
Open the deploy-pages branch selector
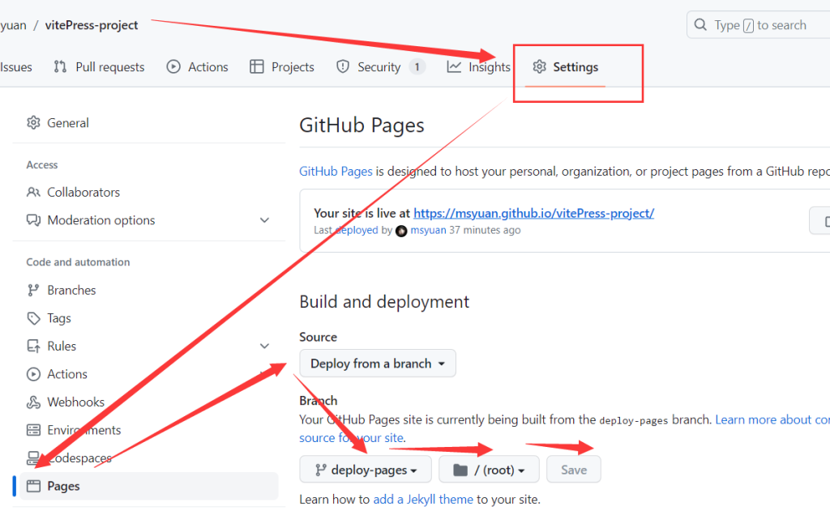[x=365, y=470]
